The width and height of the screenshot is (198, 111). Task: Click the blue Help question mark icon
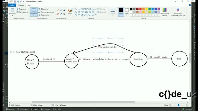coord(190,5)
